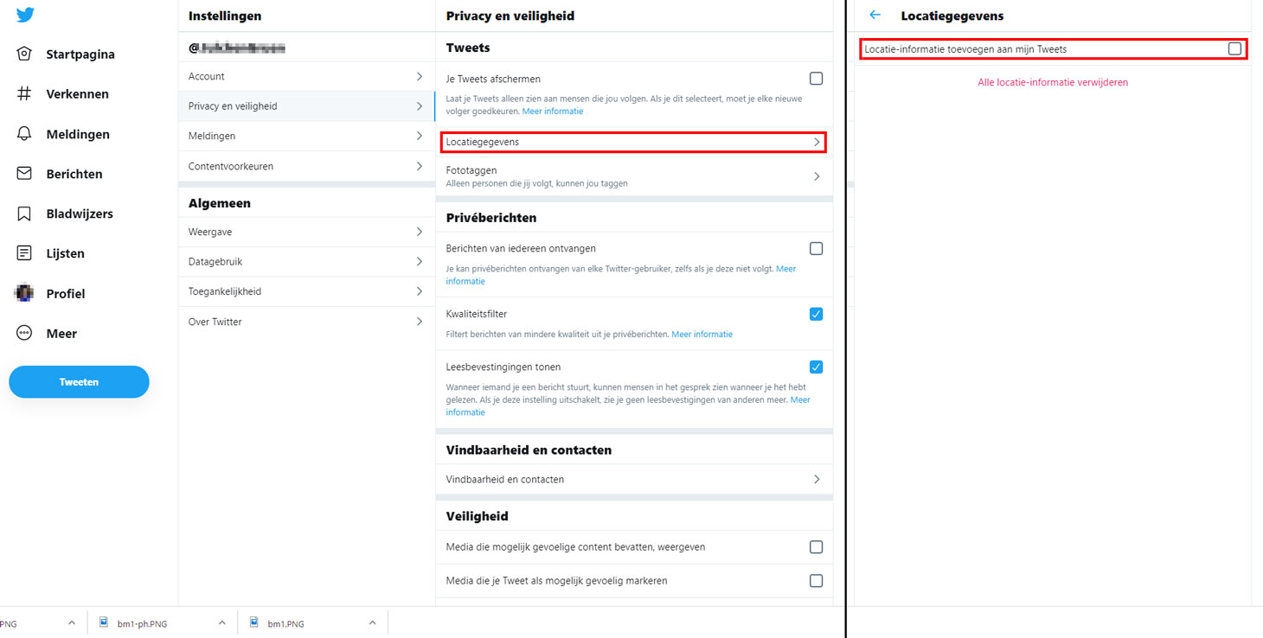
Task: Select Contentvoorkeuren in settings menu
Action: click(306, 166)
